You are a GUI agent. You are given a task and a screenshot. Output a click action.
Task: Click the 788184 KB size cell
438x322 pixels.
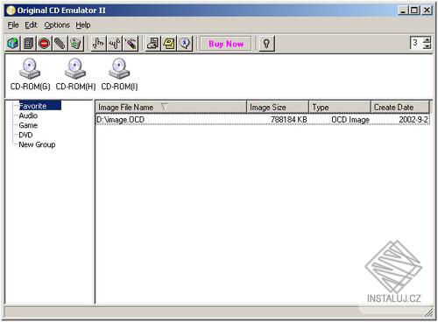pos(289,120)
